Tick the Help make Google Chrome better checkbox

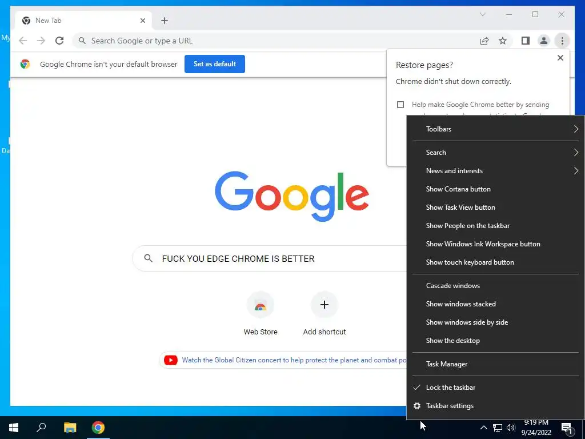pyautogui.click(x=400, y=105)
